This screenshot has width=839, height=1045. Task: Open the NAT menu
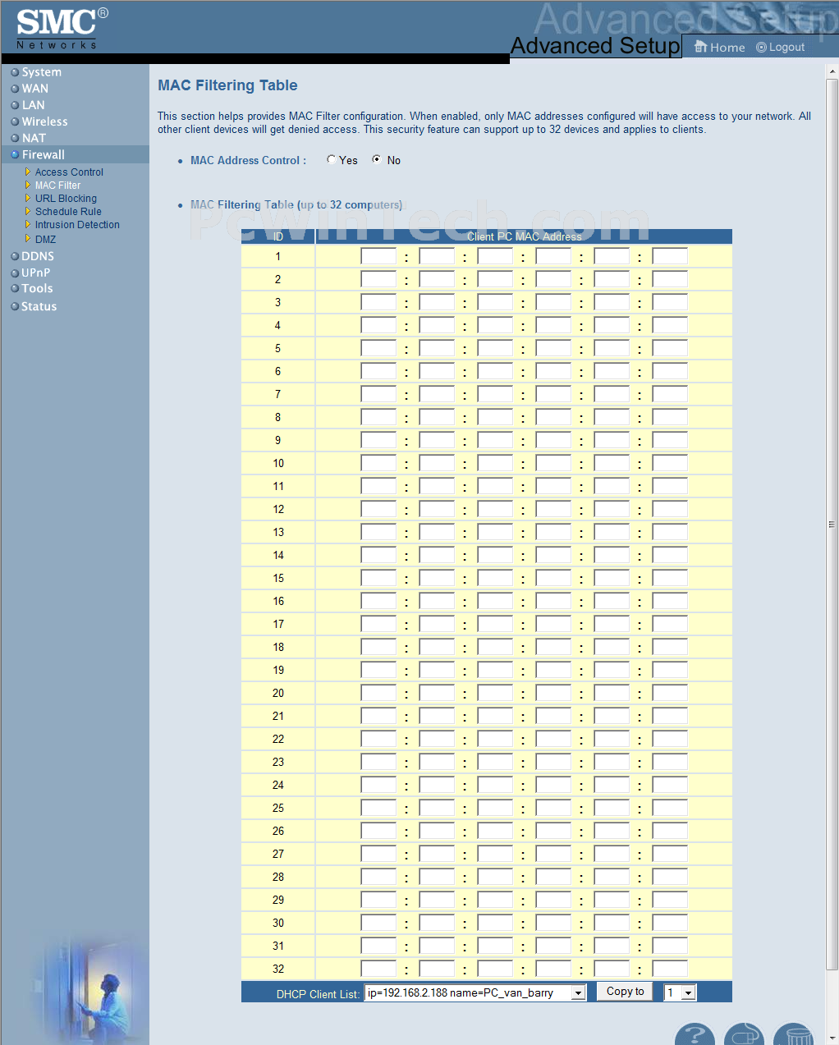[x=34, y=138]
